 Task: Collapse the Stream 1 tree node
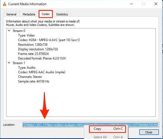click(x=9, y=63)
